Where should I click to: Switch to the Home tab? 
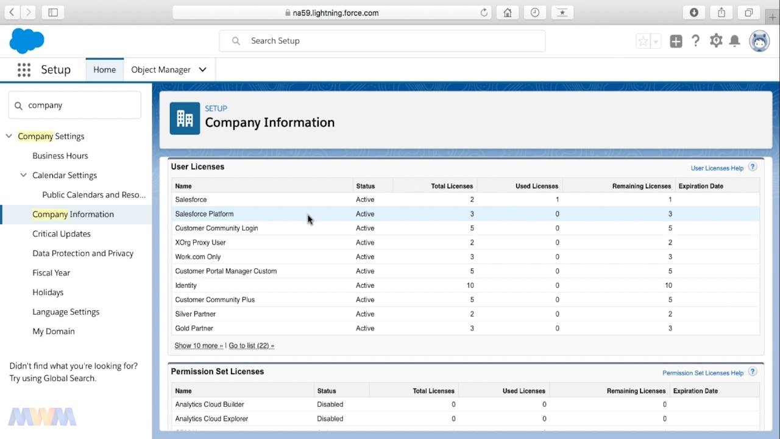104,70
